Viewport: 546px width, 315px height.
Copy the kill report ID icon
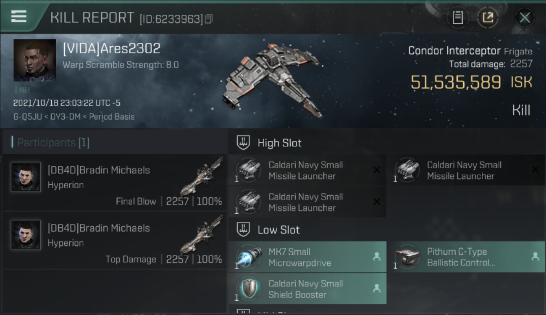[x=209, y=19]
